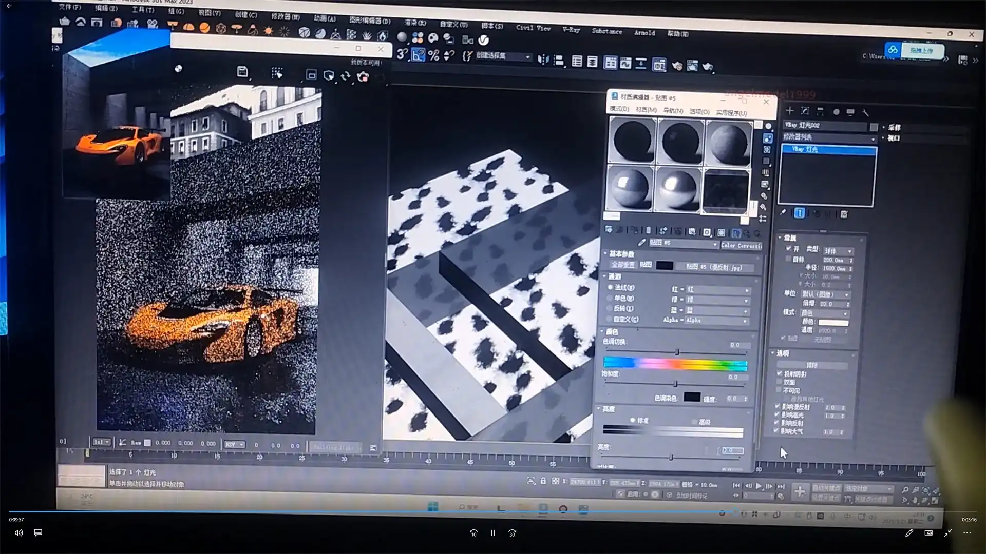Select the 单色 channel radio button

611,298
